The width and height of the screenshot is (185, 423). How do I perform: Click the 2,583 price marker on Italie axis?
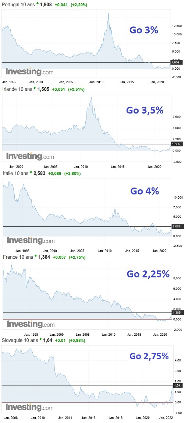tap(177, 226)
